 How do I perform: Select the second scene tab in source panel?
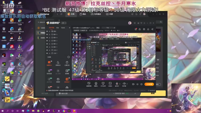point(58,28)
